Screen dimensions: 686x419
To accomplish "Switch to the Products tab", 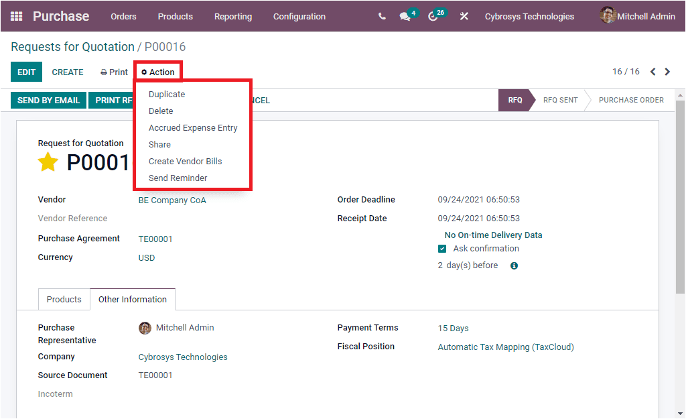I will [x=64, y=299].
